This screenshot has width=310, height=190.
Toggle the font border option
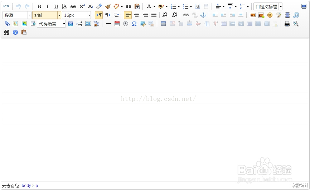click(x=65, y=6)
